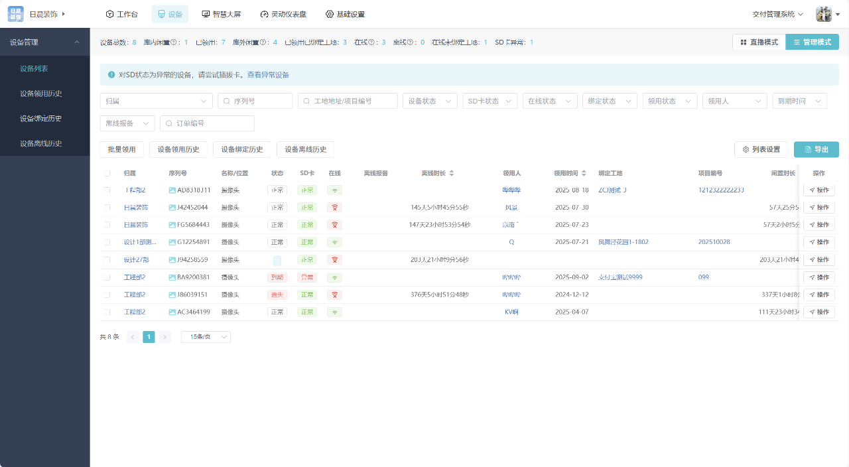The image size is (849, 467).
Task: Click online wifi icon in G12254891 row
Action: coord(335,242)
